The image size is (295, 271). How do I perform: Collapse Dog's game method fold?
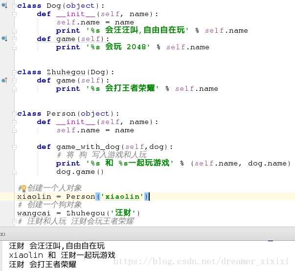tap(14, 39)
